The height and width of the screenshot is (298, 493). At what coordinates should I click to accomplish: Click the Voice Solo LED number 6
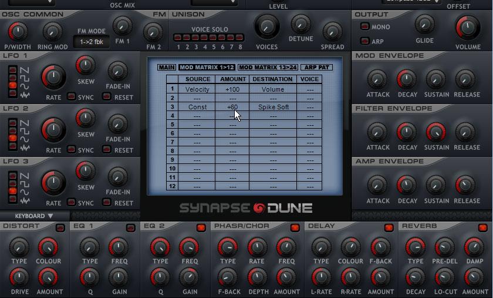pyautogui.click(x=222, y=38)
